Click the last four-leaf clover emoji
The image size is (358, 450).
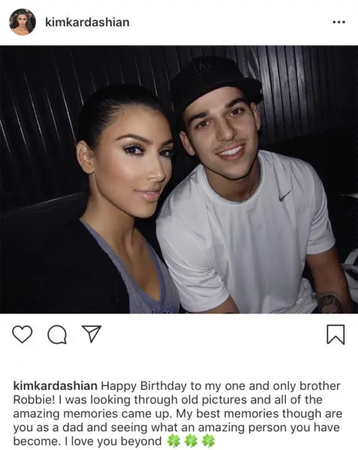coord(209,441)
